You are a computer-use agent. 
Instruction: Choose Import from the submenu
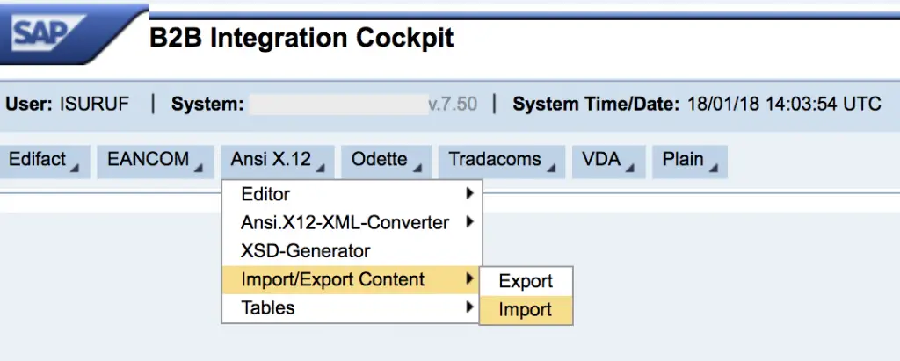click(526, 310)
